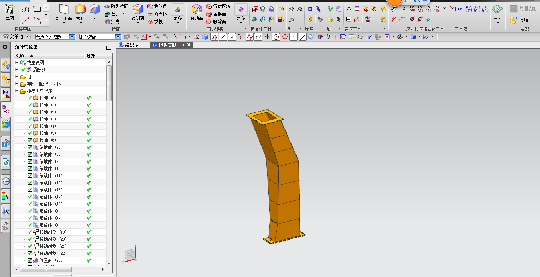Click navigator vertical scrollbar thumb

click(x=109, y=83)
